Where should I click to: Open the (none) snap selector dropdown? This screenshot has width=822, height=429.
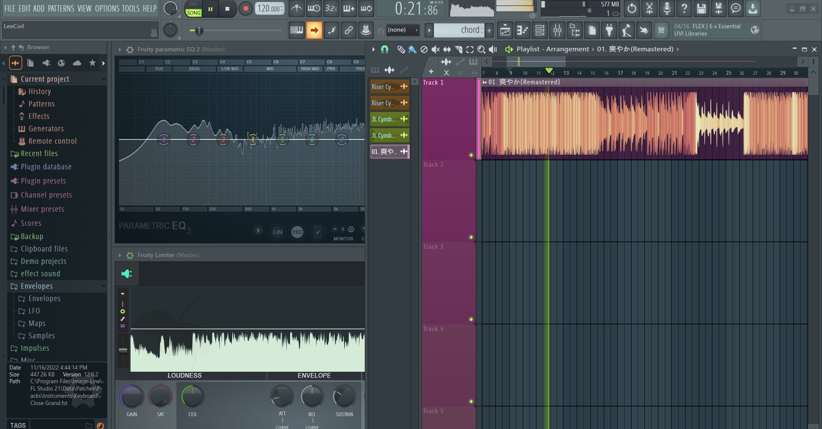click(x=402, y=30)
